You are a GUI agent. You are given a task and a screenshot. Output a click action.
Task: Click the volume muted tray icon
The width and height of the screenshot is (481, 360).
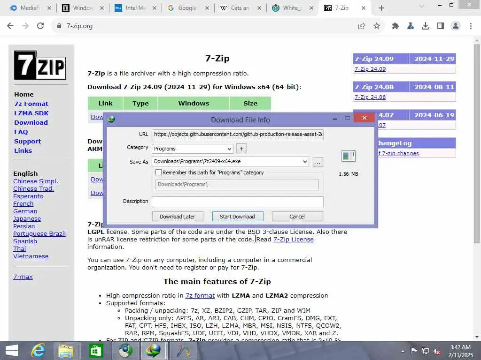tap(437, 351)
